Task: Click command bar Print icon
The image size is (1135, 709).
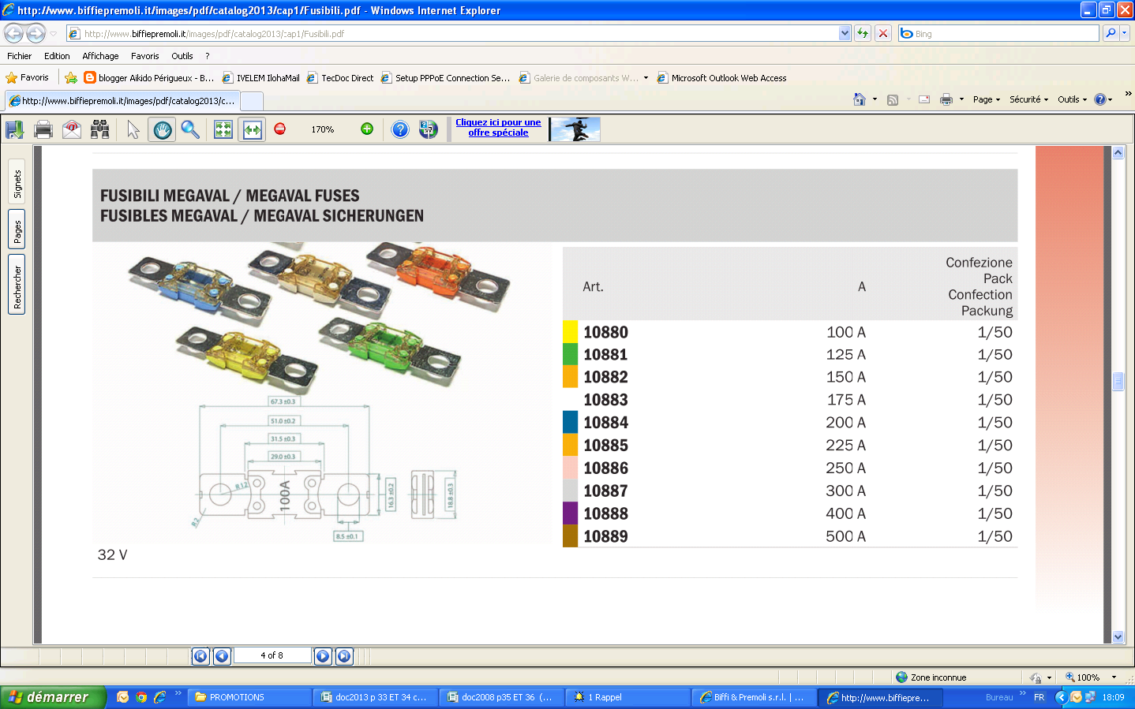Action: tap(946, 99)
